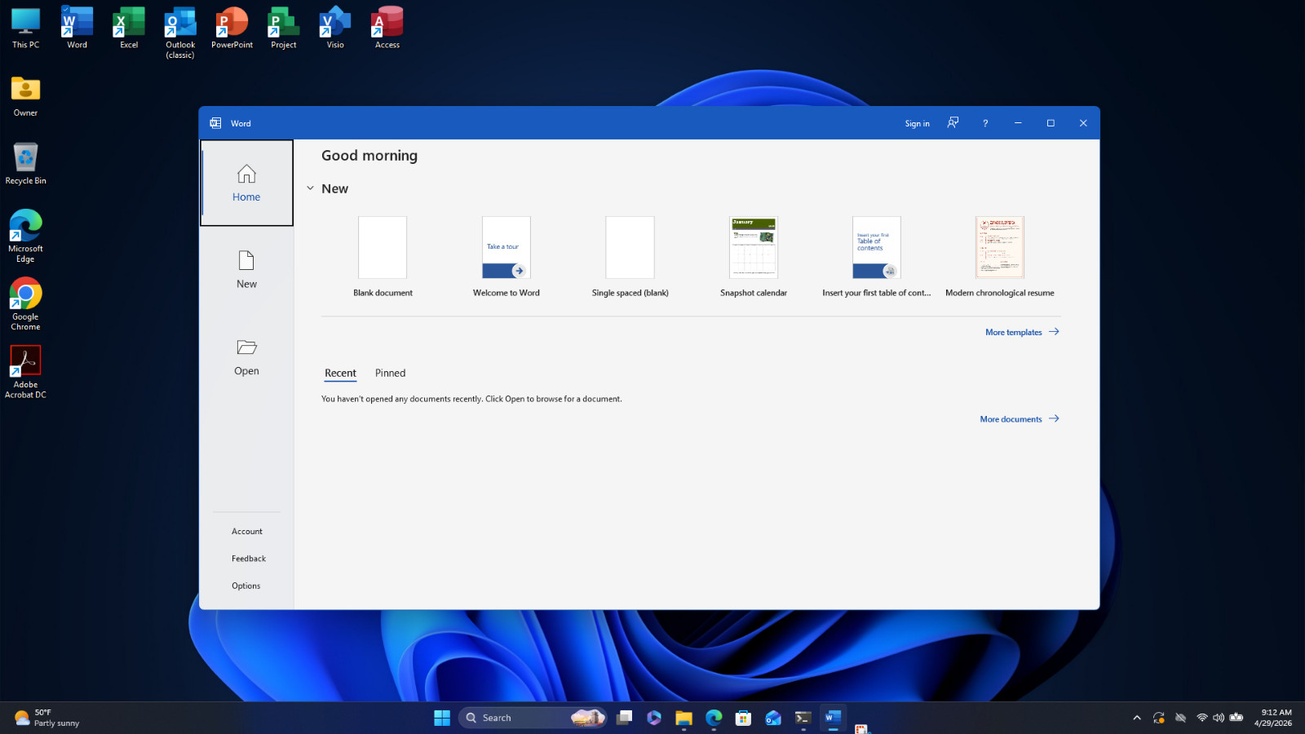Follow the More documents link
Viewport: 1305px width, 734px height.
[1020, 419]
